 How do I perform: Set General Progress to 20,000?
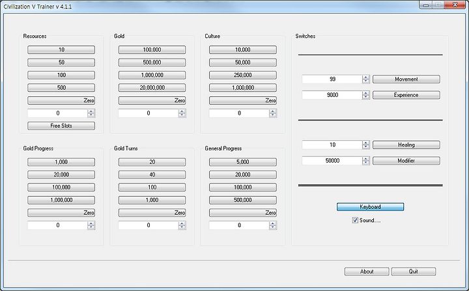242,174
